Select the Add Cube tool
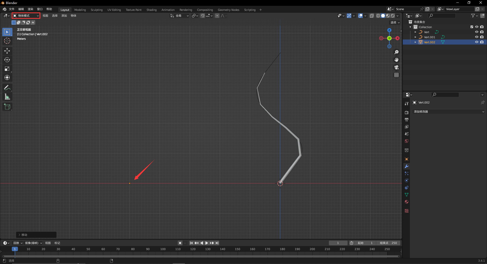 pos(7,107)
